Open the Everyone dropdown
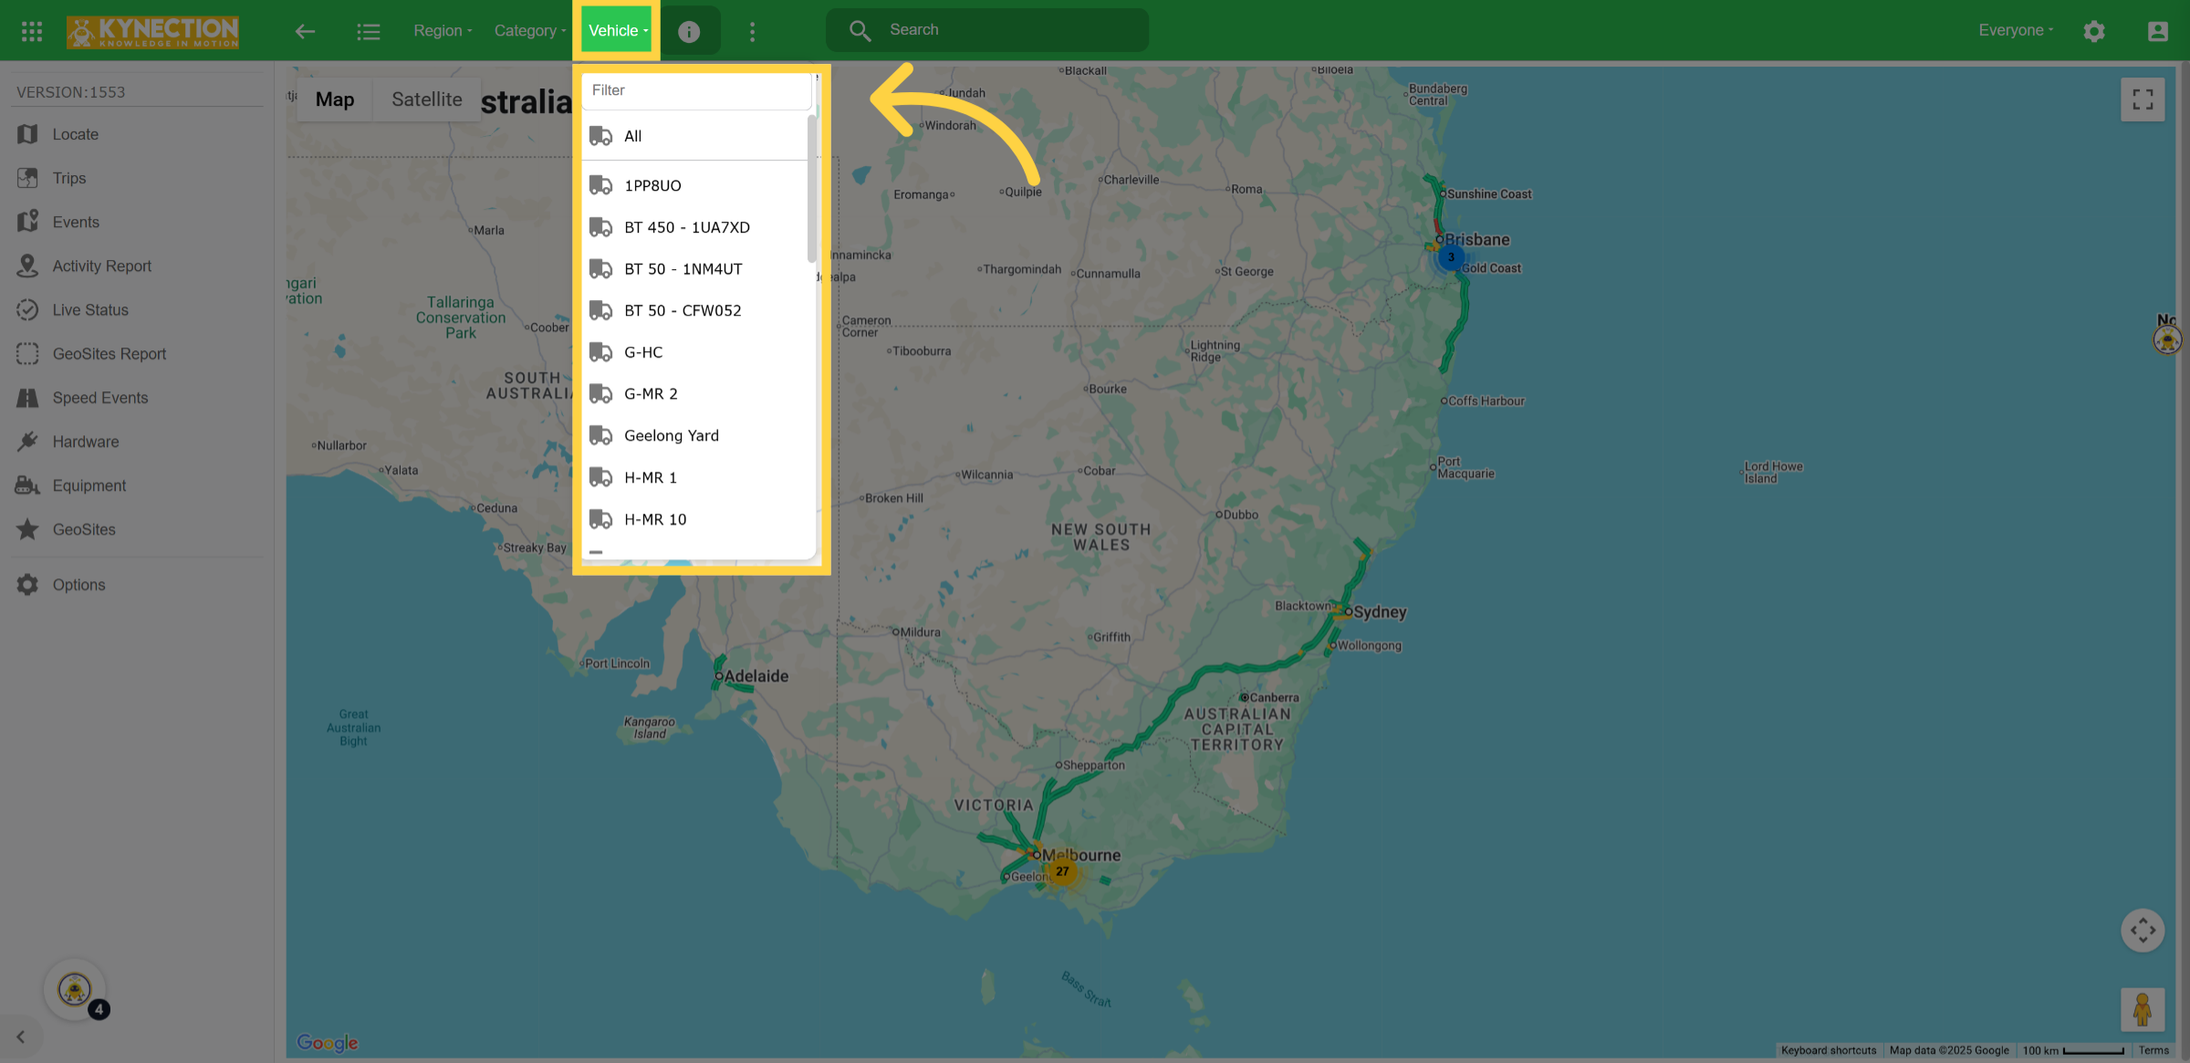 point(2016,30)
